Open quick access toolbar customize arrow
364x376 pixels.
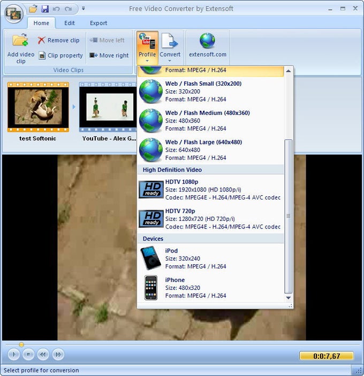click(x=84, y=9)
